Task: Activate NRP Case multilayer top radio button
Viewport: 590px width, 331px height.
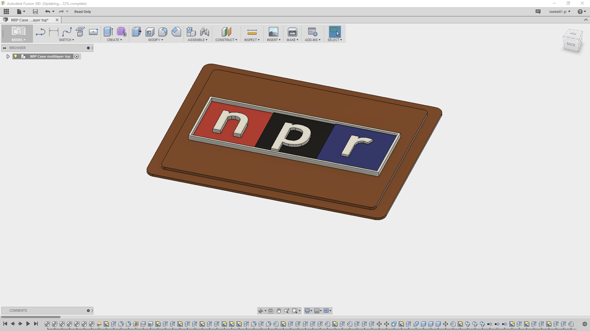Action: [77, 56]
